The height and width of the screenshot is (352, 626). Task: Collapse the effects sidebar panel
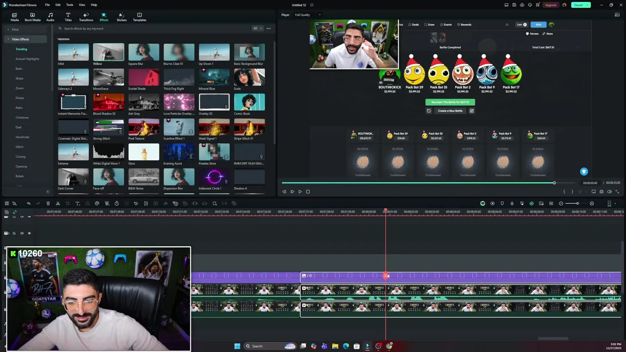[47, 192]
